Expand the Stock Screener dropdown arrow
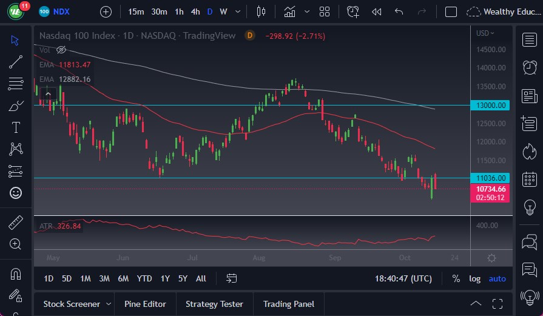 pos(109,304)
